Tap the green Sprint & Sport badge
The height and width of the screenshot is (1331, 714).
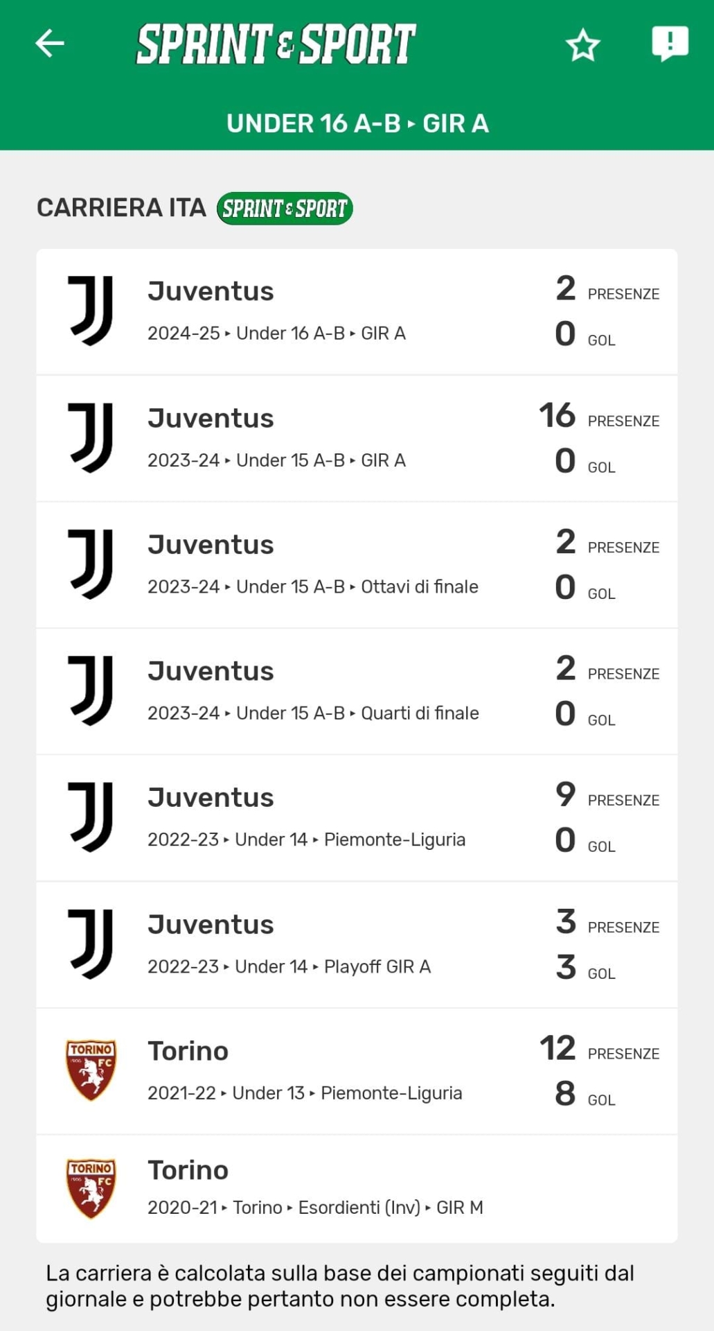(285, 209)
